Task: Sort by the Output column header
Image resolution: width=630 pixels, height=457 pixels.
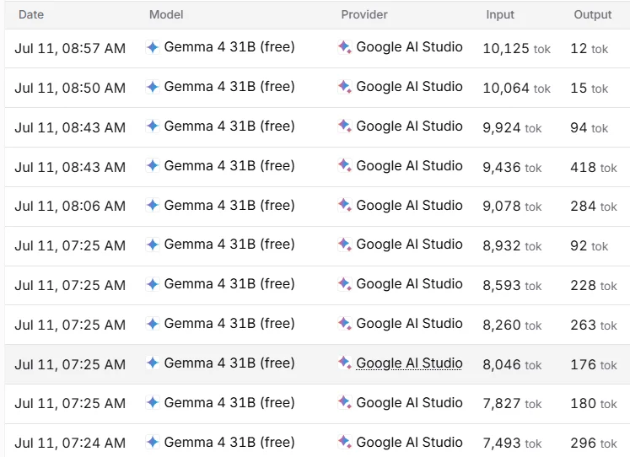Action: click(x=593, y=15)
